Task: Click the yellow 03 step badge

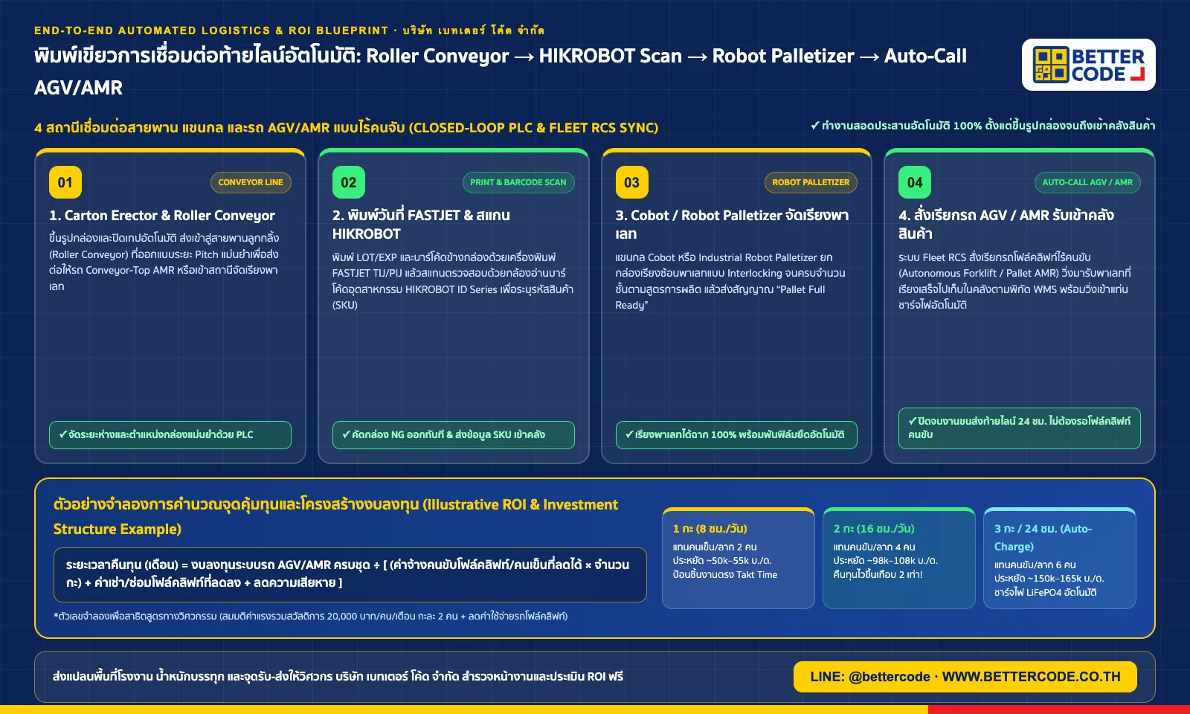Action: [631, 182]
